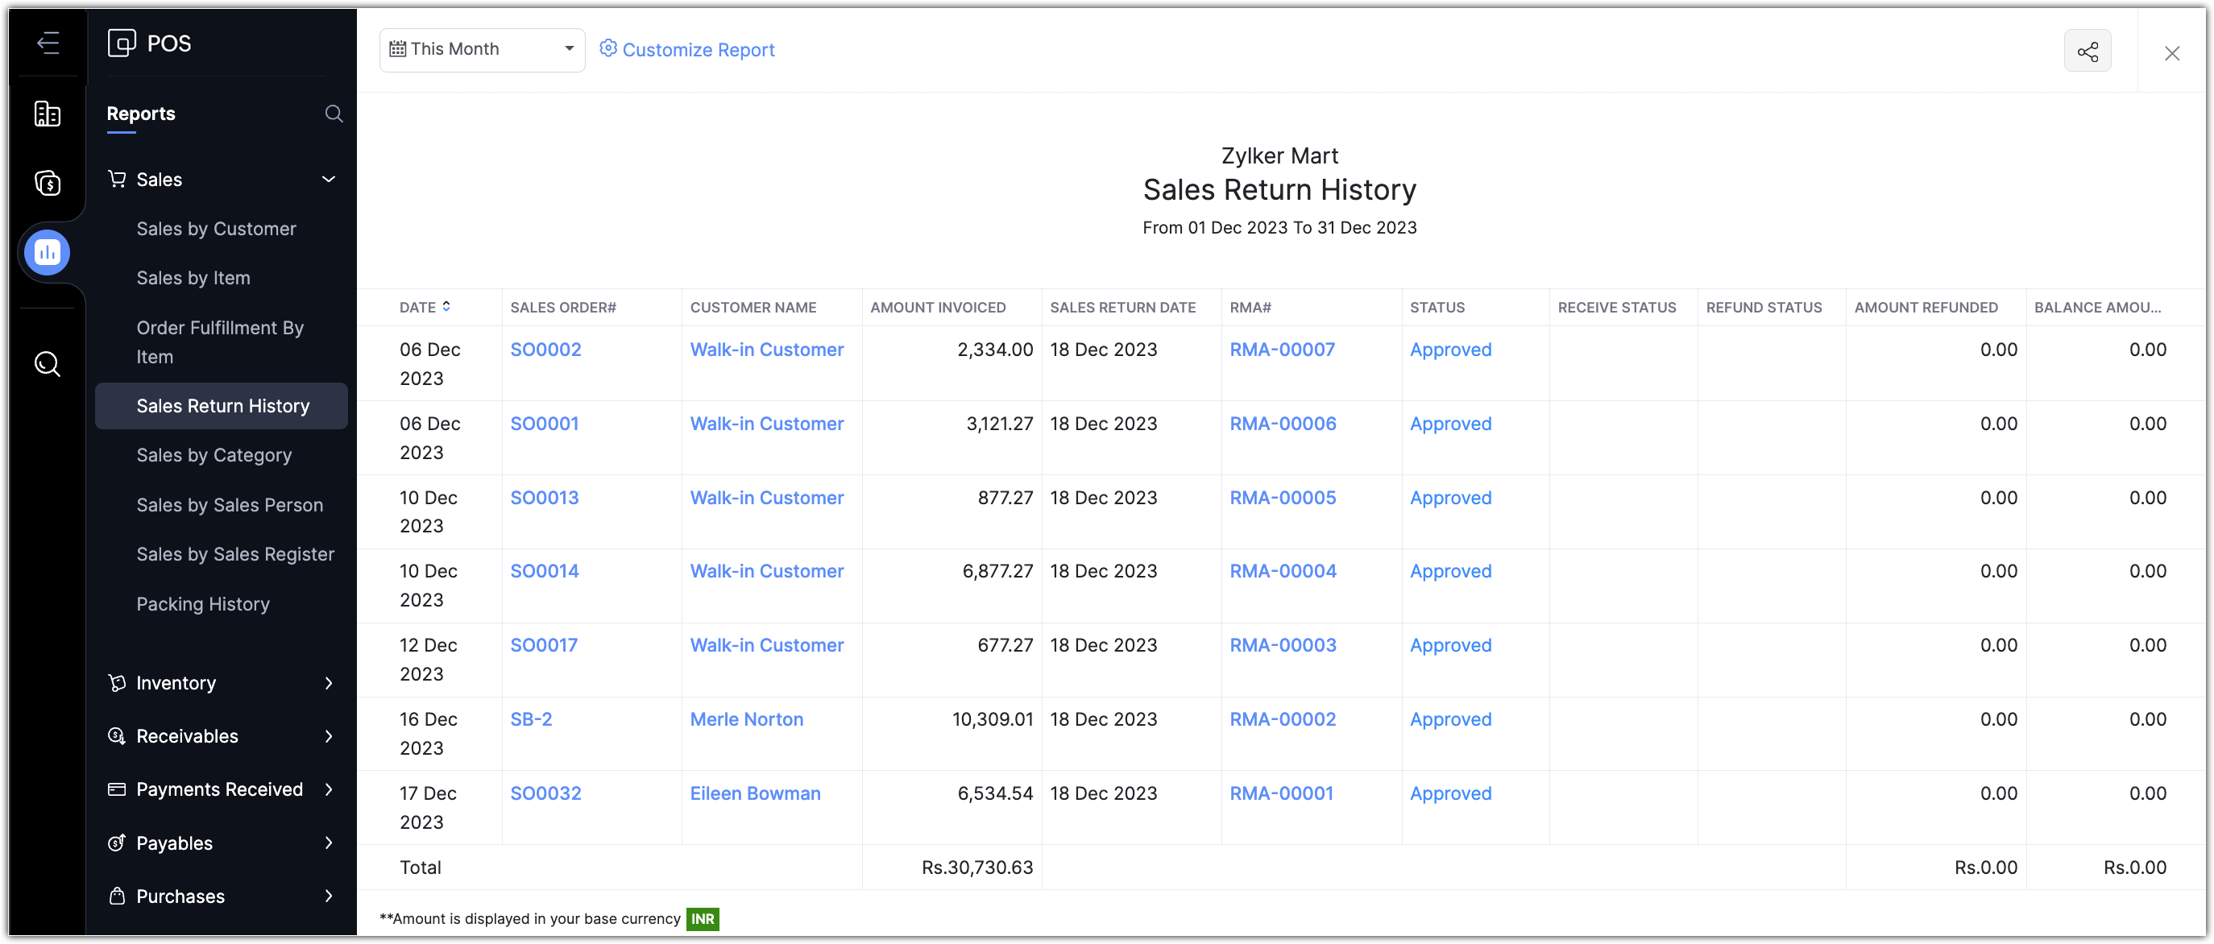The width and height of the screenshot is (2214, 944).
Task: Expand the Payments Received section
Action: click(327, 789)
